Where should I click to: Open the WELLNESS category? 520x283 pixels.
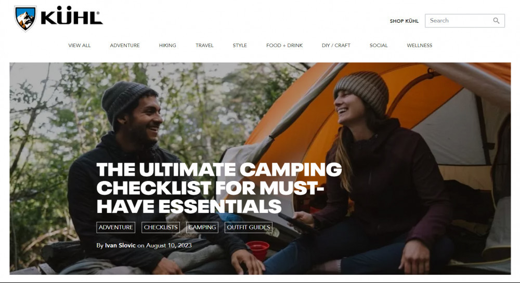(x=420, y=45)
